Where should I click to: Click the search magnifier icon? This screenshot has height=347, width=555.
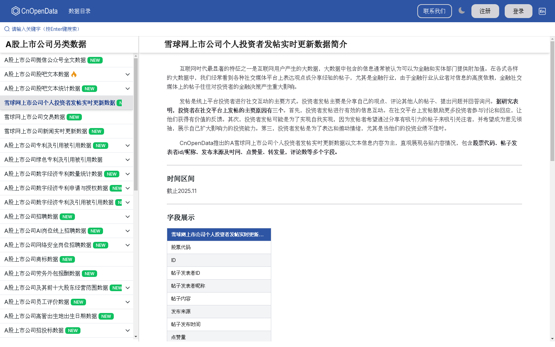7,29
